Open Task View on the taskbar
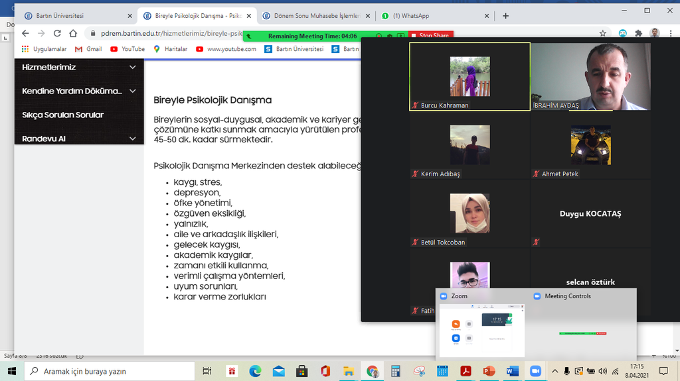 tap(207, 371)
